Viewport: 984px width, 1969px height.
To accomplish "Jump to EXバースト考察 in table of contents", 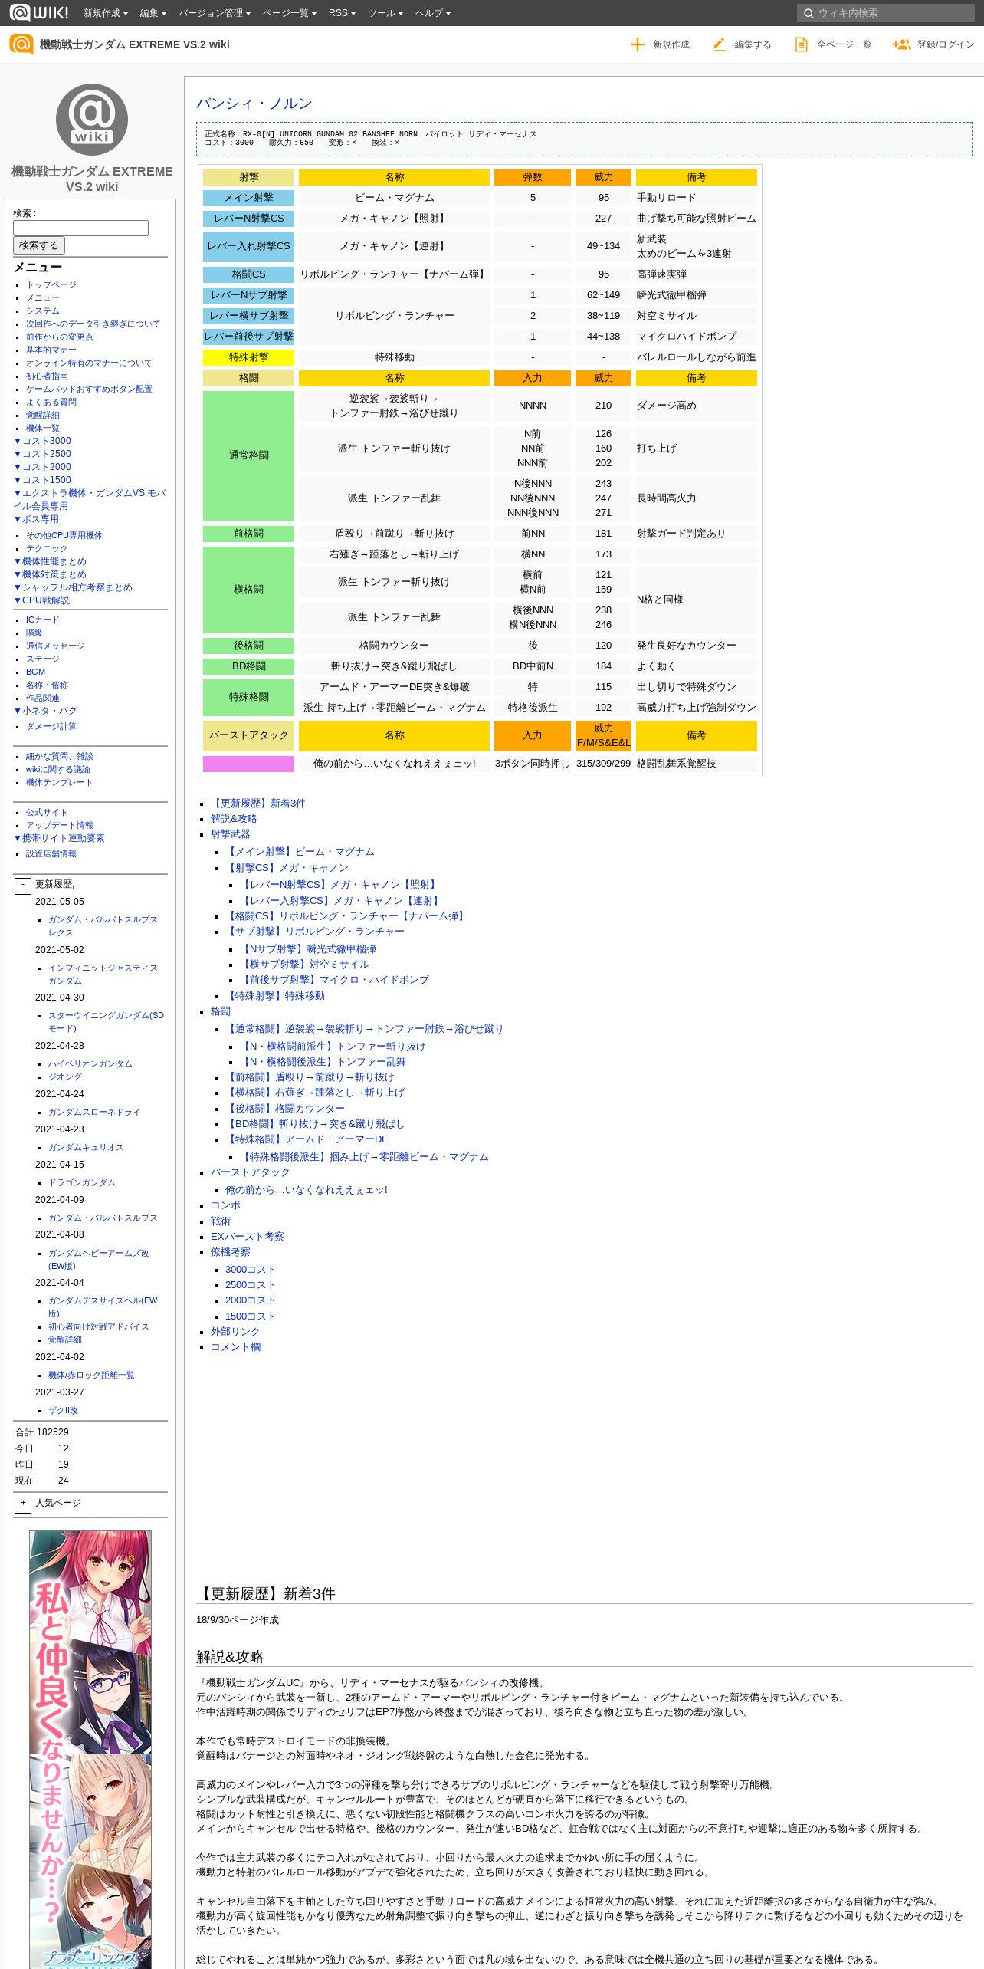I will pos(247,1237).
